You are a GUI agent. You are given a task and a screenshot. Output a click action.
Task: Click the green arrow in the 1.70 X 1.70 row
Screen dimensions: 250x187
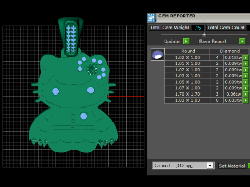(x=245, y=94)
